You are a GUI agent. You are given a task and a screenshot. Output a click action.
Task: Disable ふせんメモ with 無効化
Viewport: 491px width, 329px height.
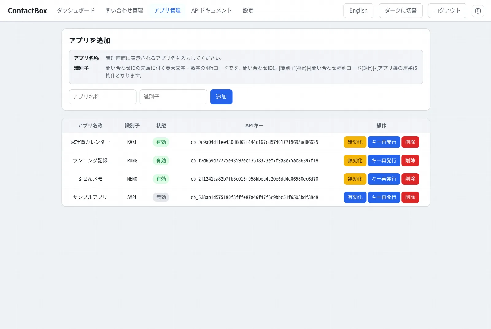355,179
